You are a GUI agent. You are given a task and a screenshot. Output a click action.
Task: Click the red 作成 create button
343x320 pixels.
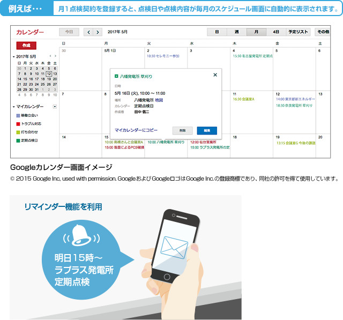(x=26, y=46)
